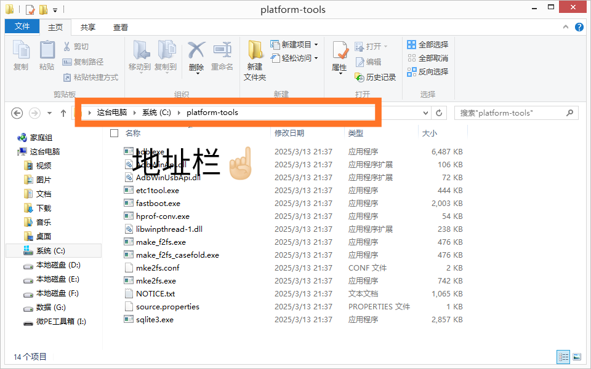This screenshot has height=369, width=591.
Task: Expand the address bar history dropdown
Action: coord(425,113)
